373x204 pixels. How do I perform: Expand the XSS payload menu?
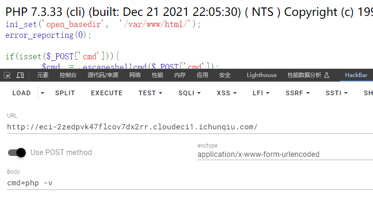227,93
